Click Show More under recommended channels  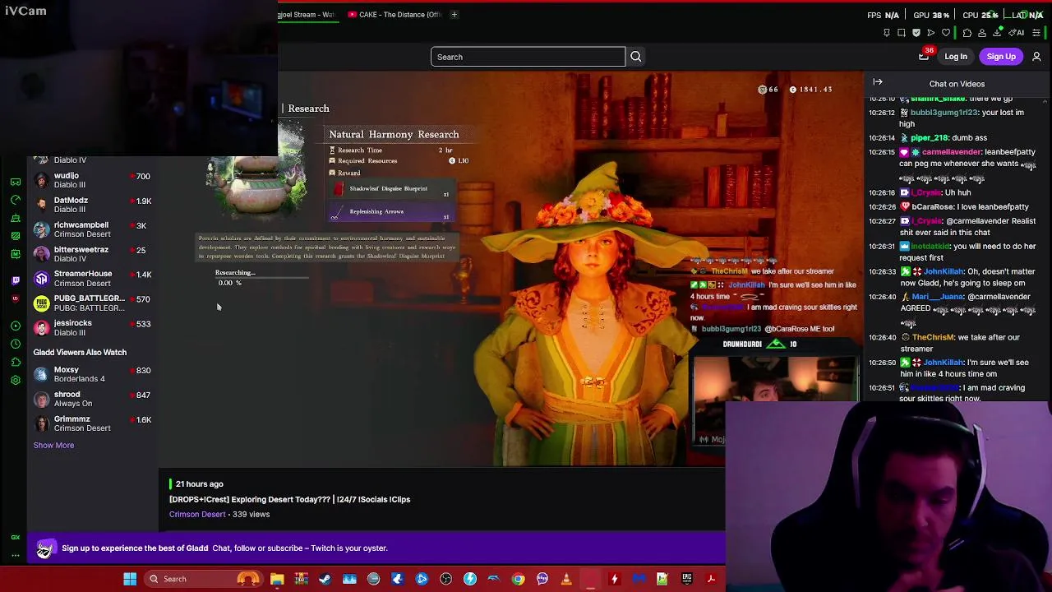[53, 446]
